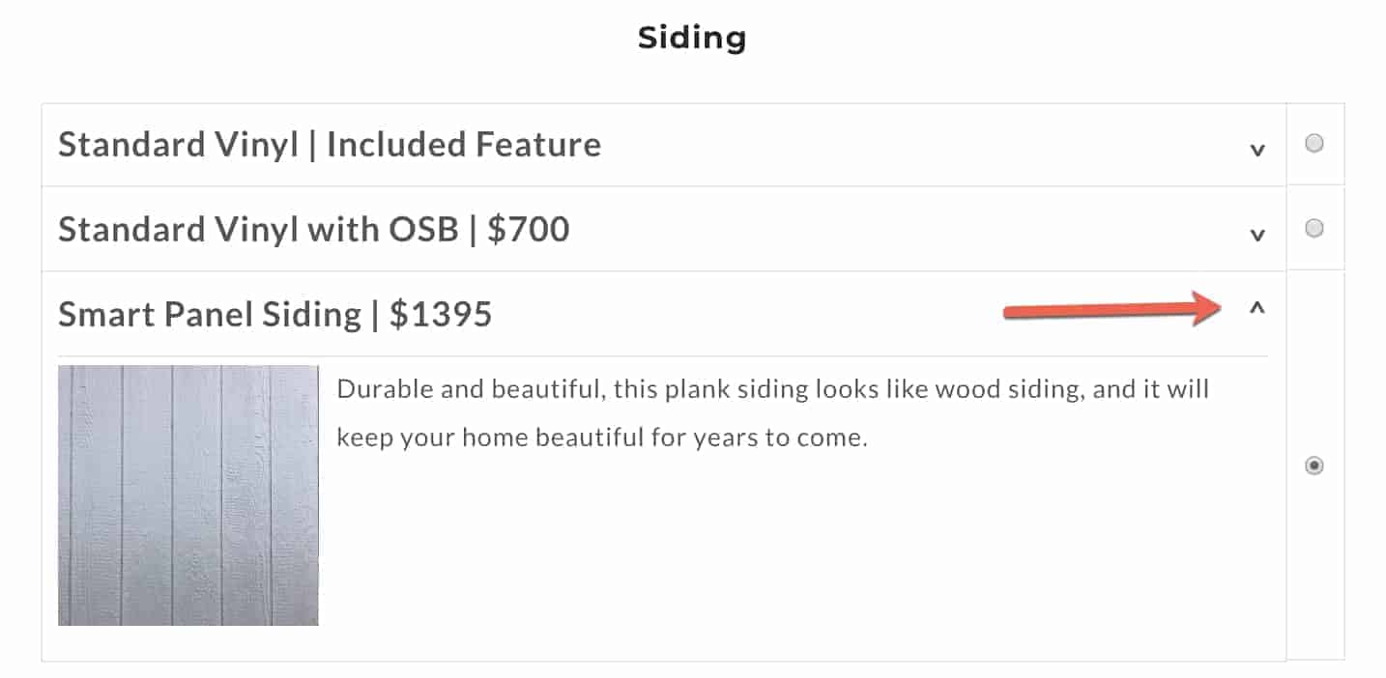Collapse Smart Panel Siding using the up caret
The image size is (1386, 678).
point(1256,309)
